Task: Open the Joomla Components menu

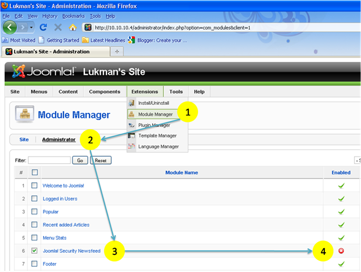Action: (105, 91)
